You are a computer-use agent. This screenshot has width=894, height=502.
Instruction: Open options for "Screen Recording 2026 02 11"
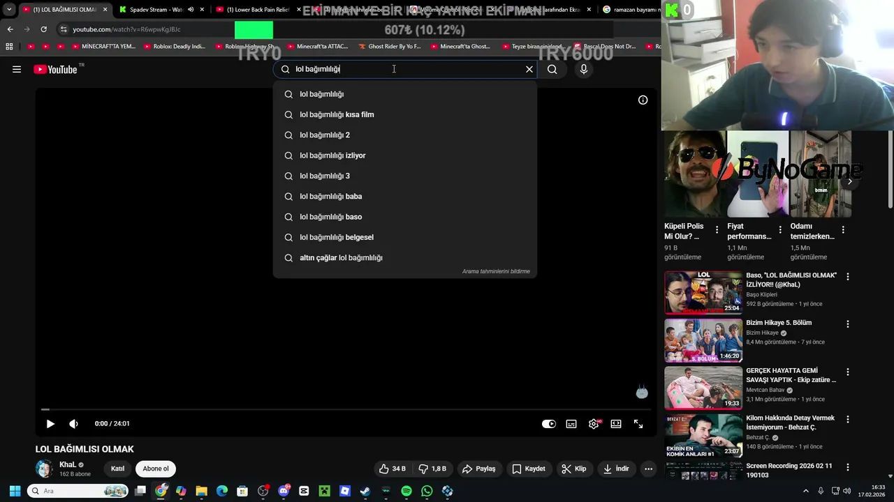(848, 467)
